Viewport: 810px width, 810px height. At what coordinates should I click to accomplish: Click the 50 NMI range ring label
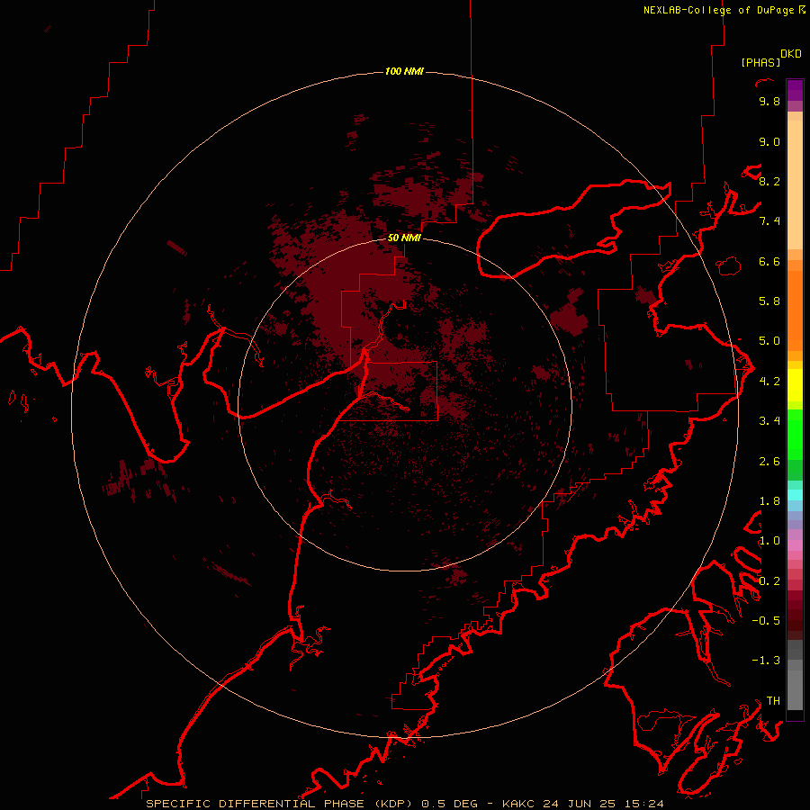point(404,238)
